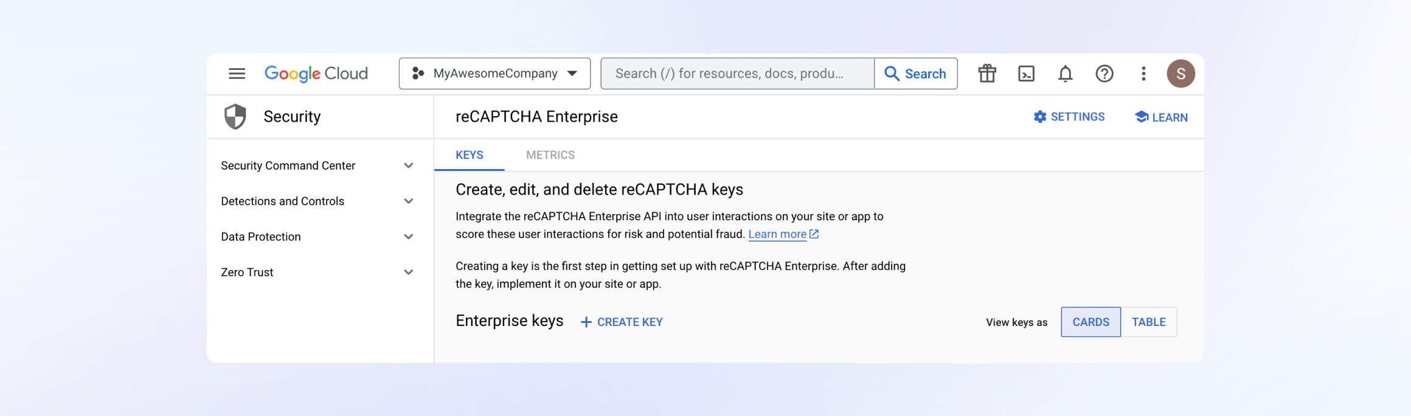1411x416 pixels.
Task: Click the user account avatar S
Action: click(x=1180, y=74)
